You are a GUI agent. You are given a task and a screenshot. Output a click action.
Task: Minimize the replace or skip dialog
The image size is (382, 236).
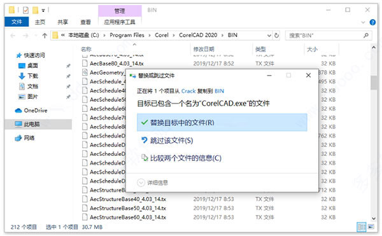(269, 76)
